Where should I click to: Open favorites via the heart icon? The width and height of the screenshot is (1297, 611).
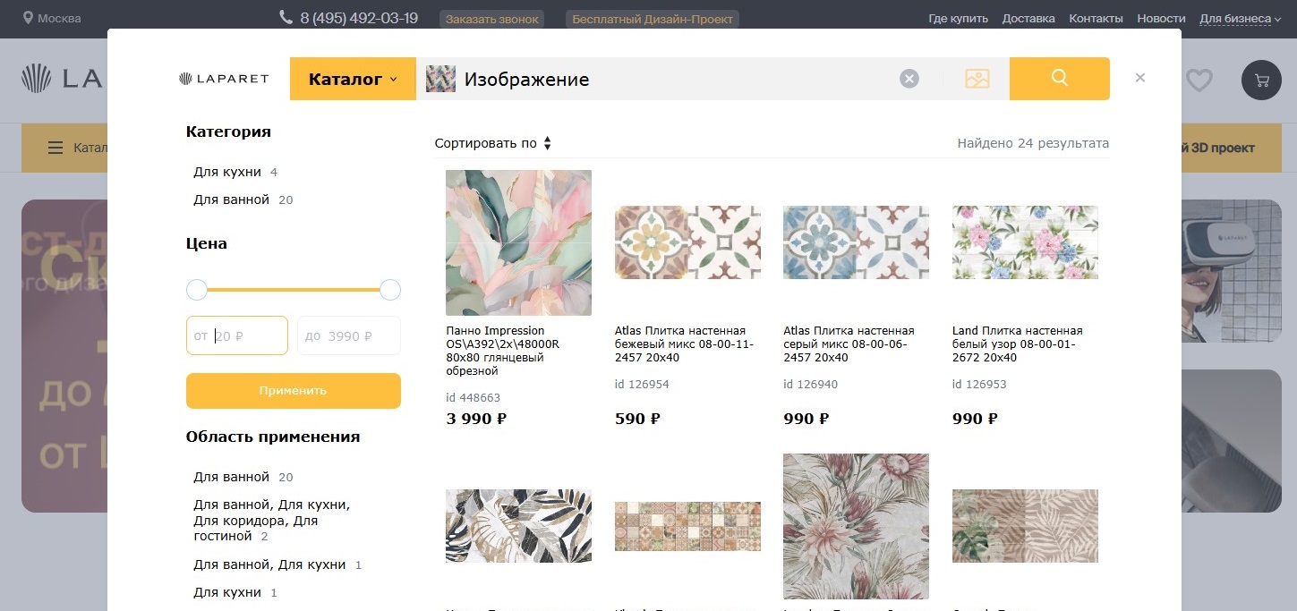1199,81
